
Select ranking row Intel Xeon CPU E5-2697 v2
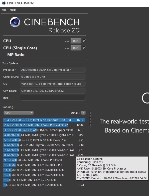pos(44,140)
